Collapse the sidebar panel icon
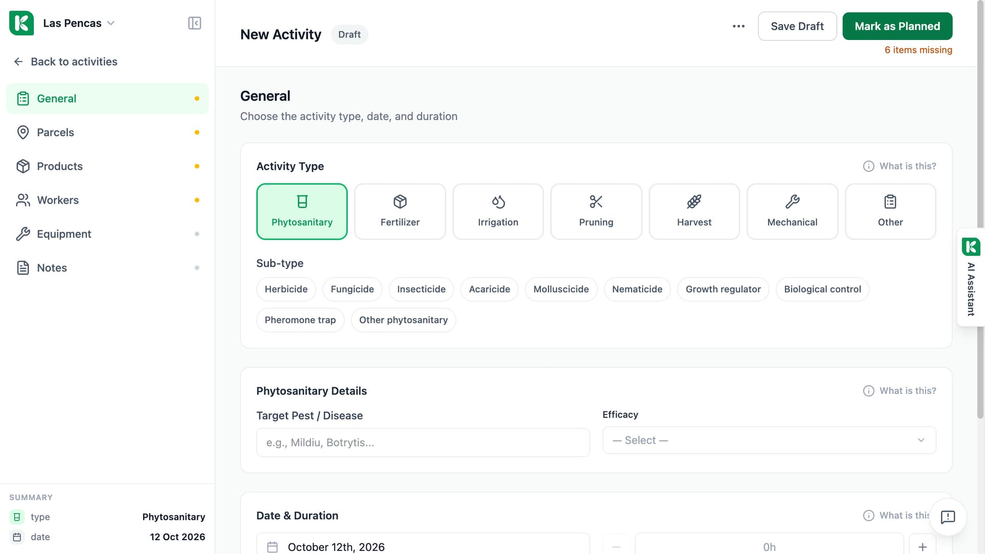985x554 pixels. (194, 23)
